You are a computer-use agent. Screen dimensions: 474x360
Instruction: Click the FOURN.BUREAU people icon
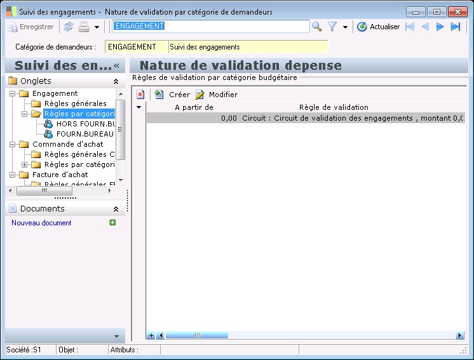(48, 134)
